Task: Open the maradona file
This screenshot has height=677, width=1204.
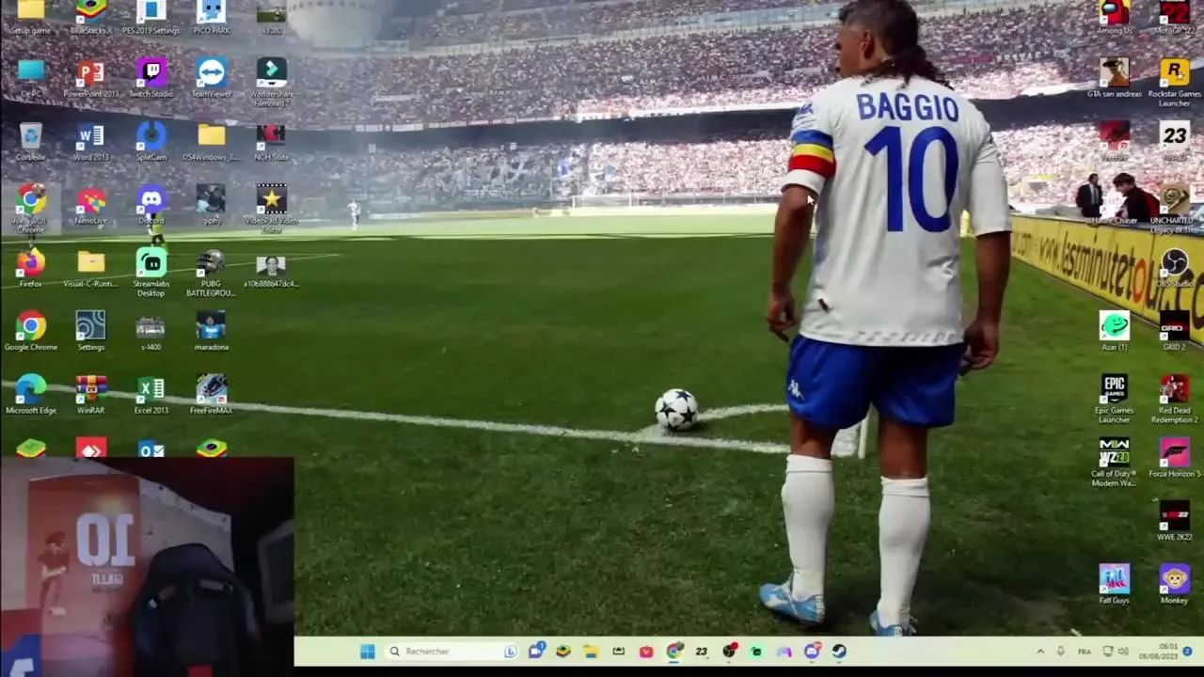Action: (x=211, y=331)
